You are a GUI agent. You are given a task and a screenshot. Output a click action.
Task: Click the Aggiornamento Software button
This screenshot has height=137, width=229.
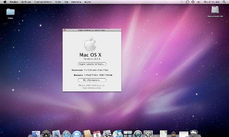point(92,64)
